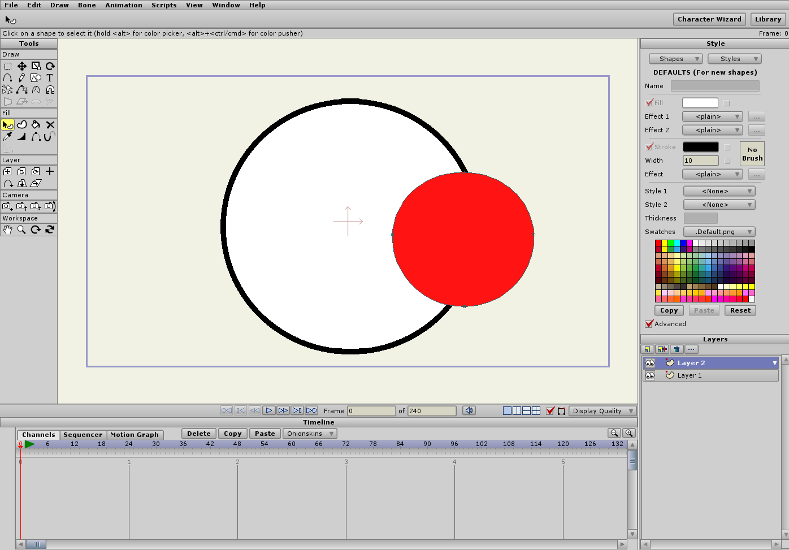Zoom out the timeline with magnifier minus
Image resolution: width=789 pixels, height=550 pixels.
[x=614, y=433]
